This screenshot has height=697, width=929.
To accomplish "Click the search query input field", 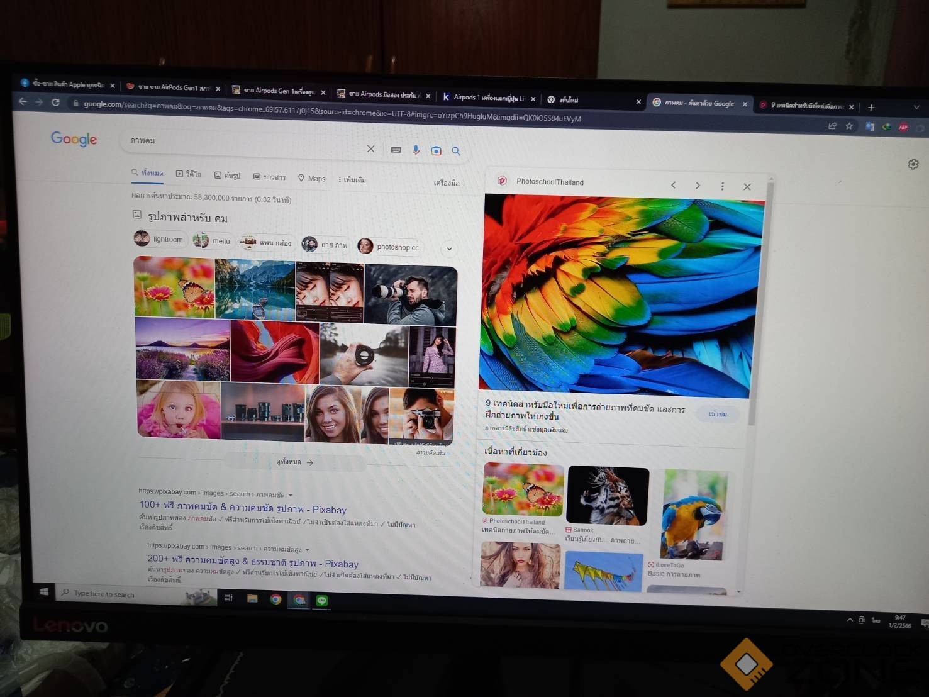I will tap(245, 143).
